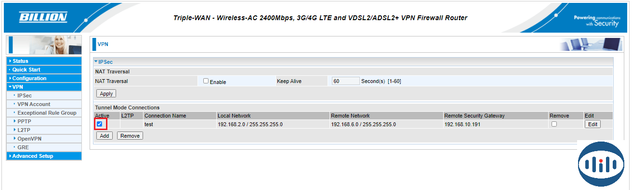The height and width of the screenshot is (190, 632).
Task: Open the Configuration sidebar menu
Action: click(x=44, y=78)
